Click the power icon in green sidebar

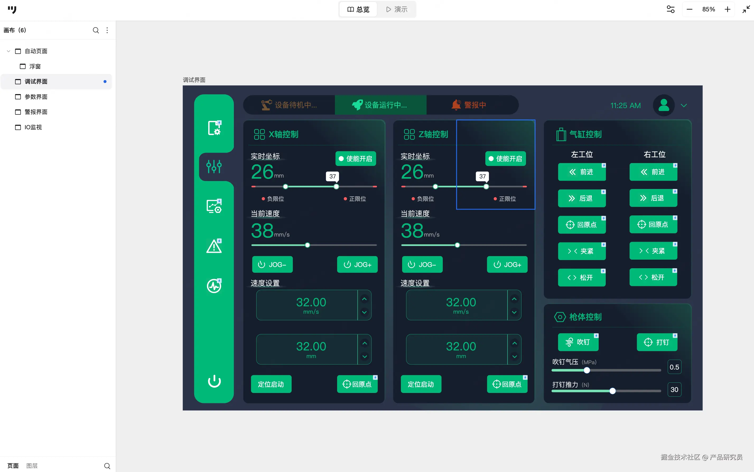[214, 381]
